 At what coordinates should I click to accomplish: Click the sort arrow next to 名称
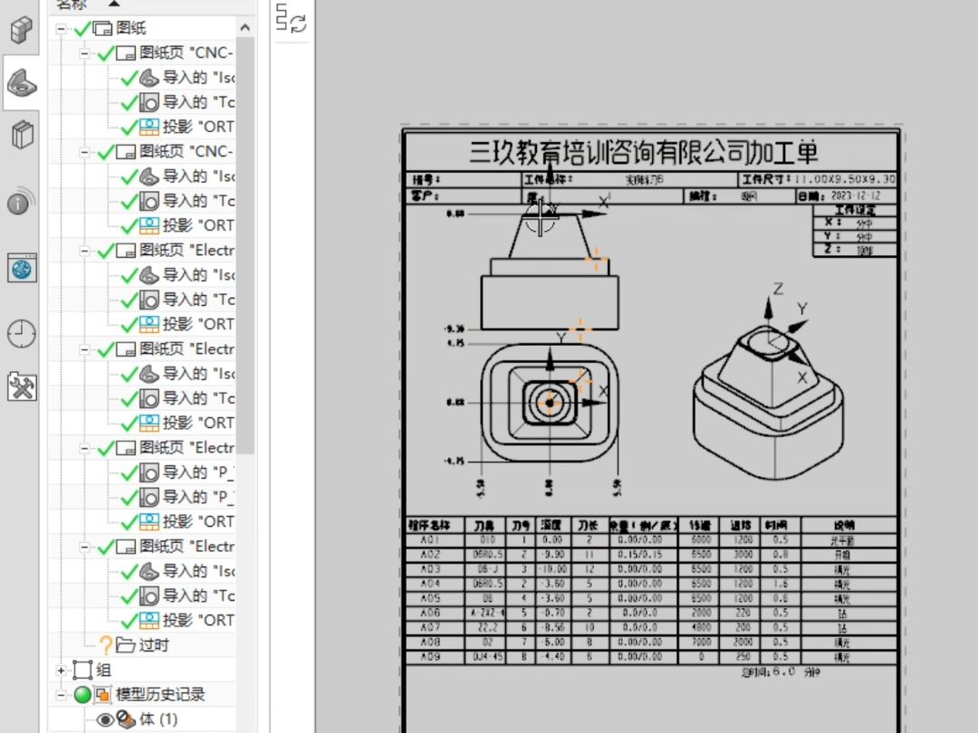(112, 5)
